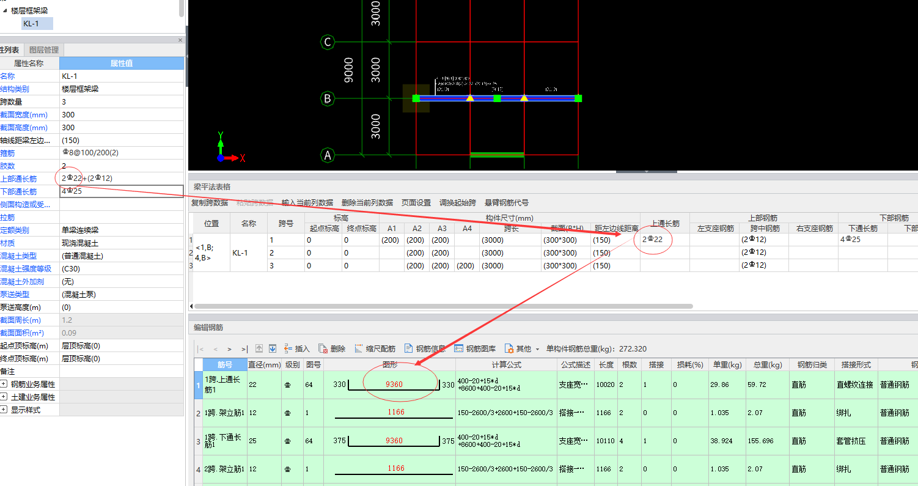
Task: Click the 上通长筋 cell 2⌀22 of span 1
Action: (665, 240)
